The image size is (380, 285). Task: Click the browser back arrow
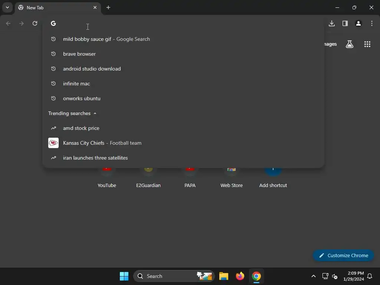click(8, 23)
